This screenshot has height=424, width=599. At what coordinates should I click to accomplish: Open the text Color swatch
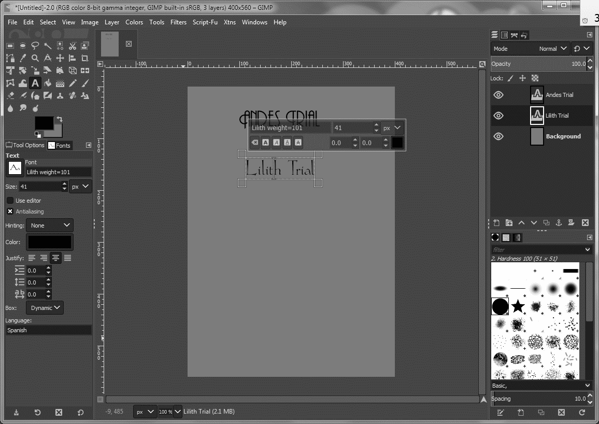(50, 242)
